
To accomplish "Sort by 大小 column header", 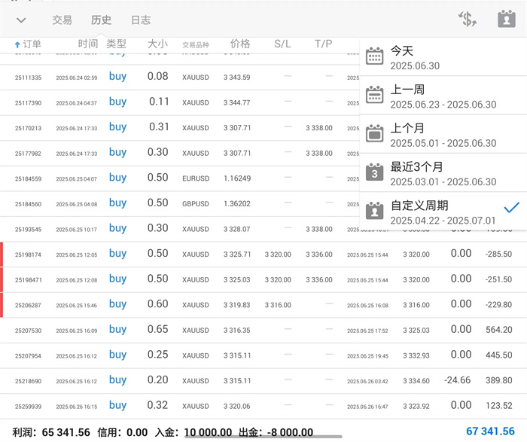I will tap(157, 44).
